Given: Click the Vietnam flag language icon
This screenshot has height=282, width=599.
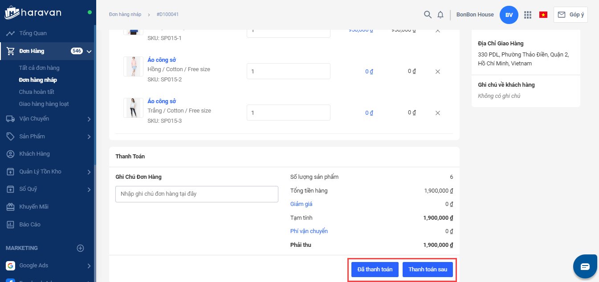Looking at the screenshot, I should click(543, 15).
